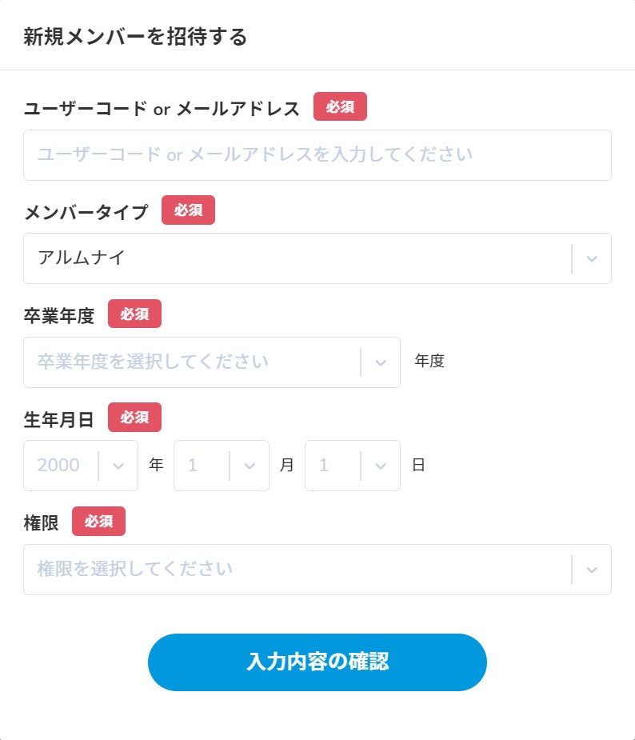Open the birth day dropdown before 日
This screenshot has width=635, height=740.
click(x=333, y=466)
